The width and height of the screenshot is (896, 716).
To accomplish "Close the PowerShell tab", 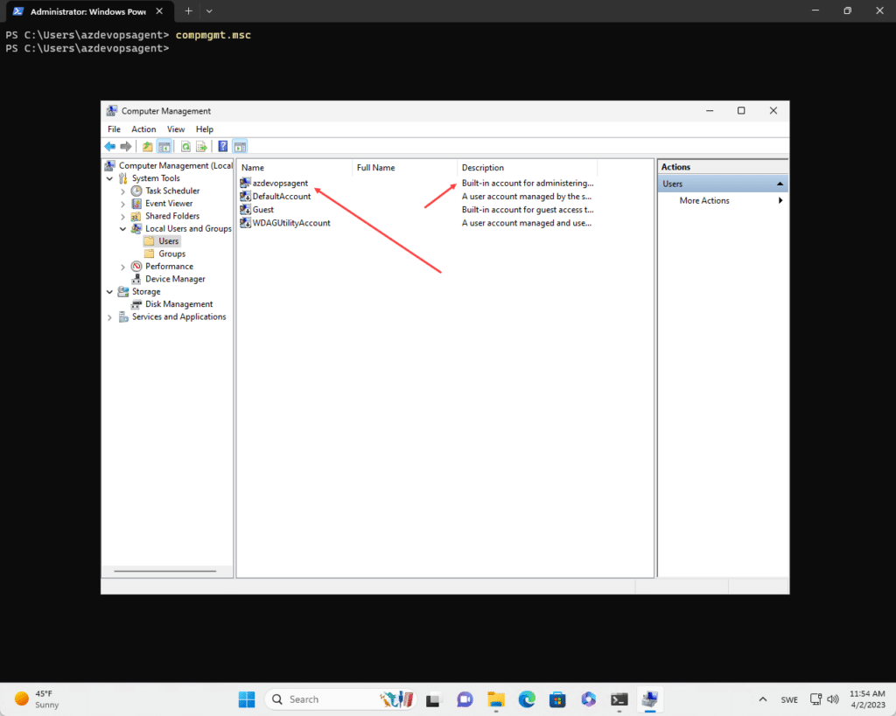I will [159, 10].
